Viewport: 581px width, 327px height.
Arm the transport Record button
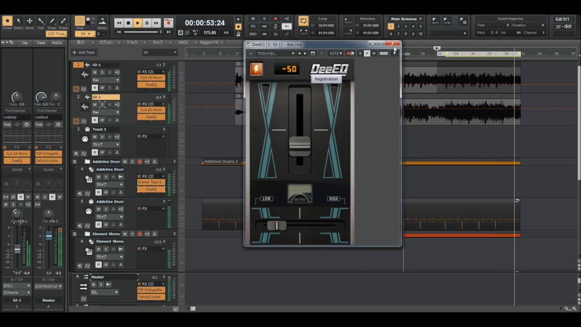point(168,23)
